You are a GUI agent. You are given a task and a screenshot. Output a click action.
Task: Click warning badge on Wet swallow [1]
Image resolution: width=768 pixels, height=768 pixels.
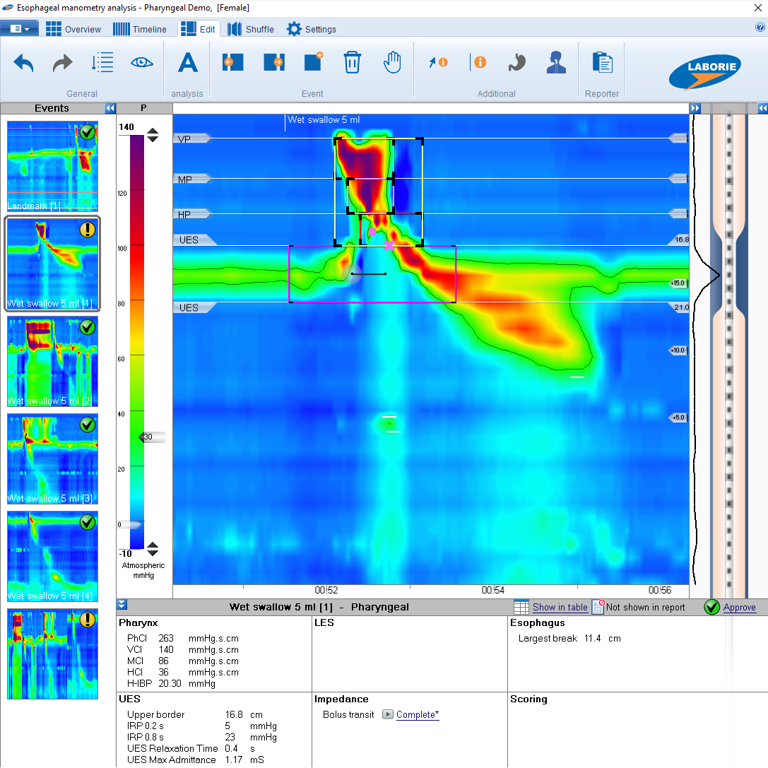[88, 230]
